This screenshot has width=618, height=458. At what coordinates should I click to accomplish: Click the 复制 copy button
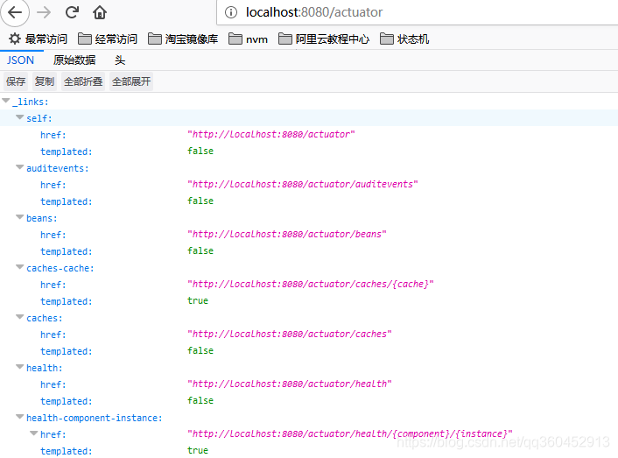click(44, 81)
